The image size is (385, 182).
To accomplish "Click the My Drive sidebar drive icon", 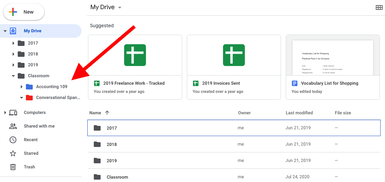I will 13,31.
